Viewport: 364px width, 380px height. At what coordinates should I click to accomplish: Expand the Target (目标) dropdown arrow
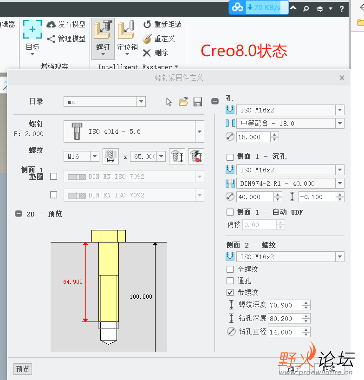pyautogui.click(x=32, y=54)
